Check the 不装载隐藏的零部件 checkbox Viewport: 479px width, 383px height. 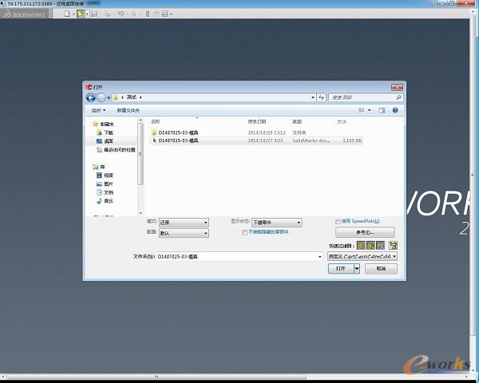[244, 232]
